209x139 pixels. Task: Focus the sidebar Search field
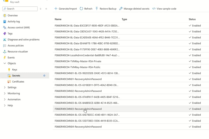[x=20, y=9]
